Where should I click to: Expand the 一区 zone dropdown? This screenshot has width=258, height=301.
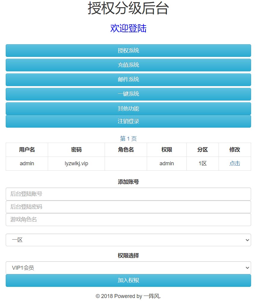tap(128, 240)
